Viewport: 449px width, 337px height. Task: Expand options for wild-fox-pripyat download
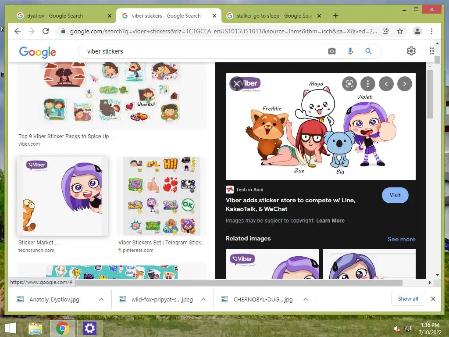203,299
